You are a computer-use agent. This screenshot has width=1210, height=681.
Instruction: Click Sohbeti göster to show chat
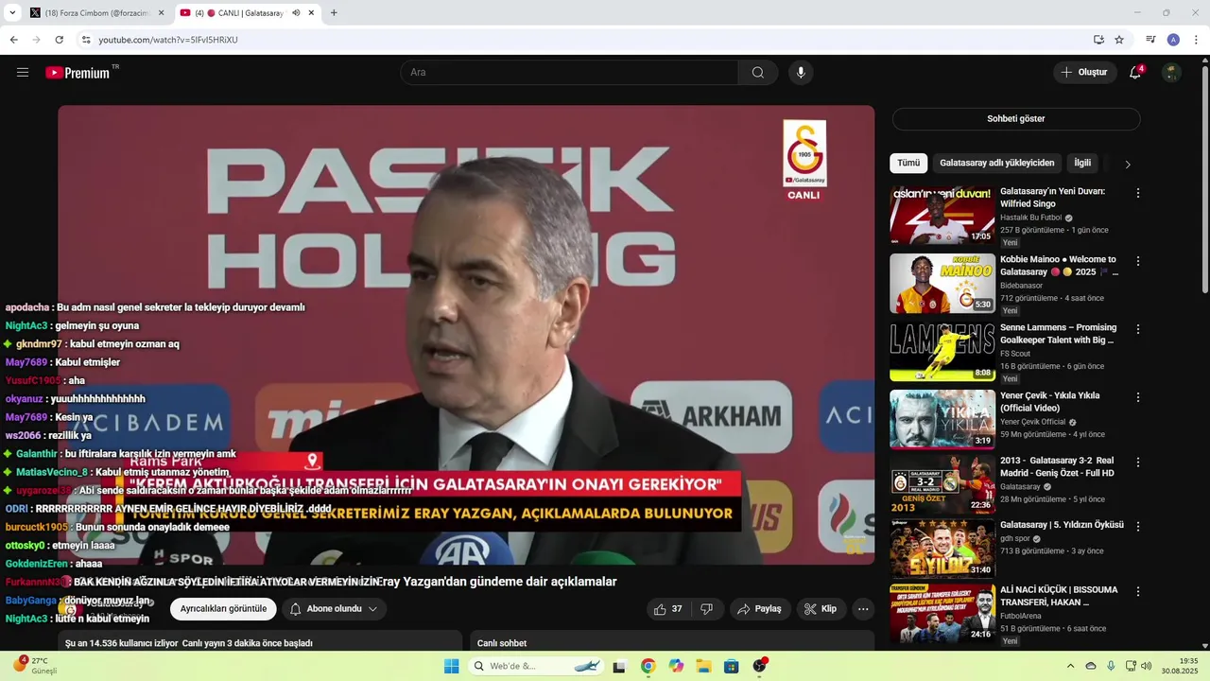(1016, 119)
